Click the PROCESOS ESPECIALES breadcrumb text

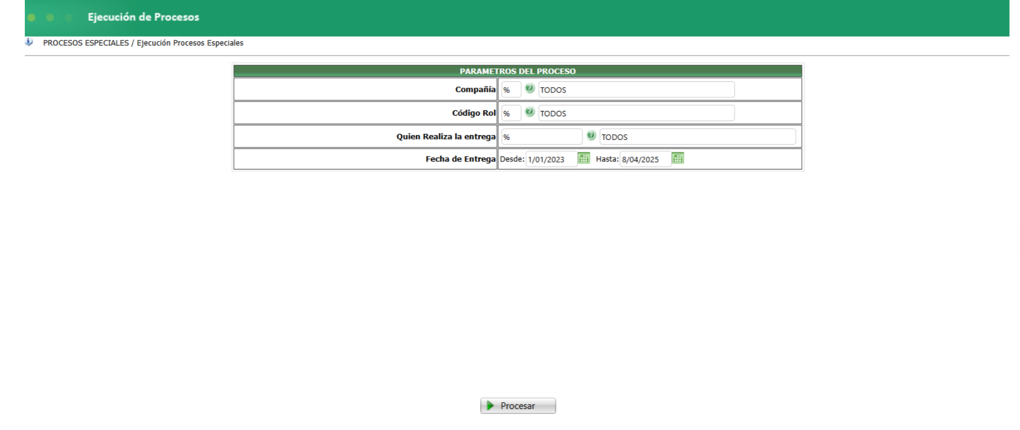(86, 43)
